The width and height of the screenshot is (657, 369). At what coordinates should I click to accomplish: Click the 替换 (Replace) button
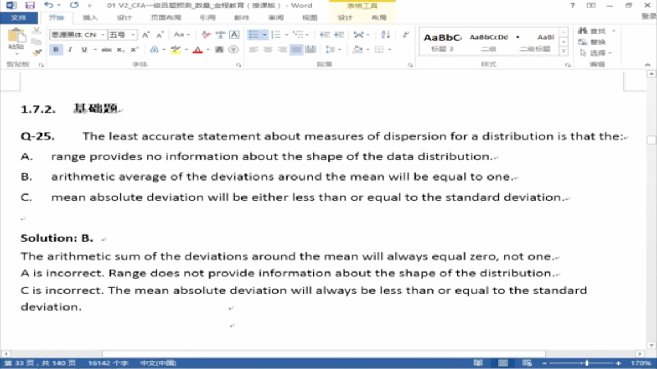coord(593,42)
